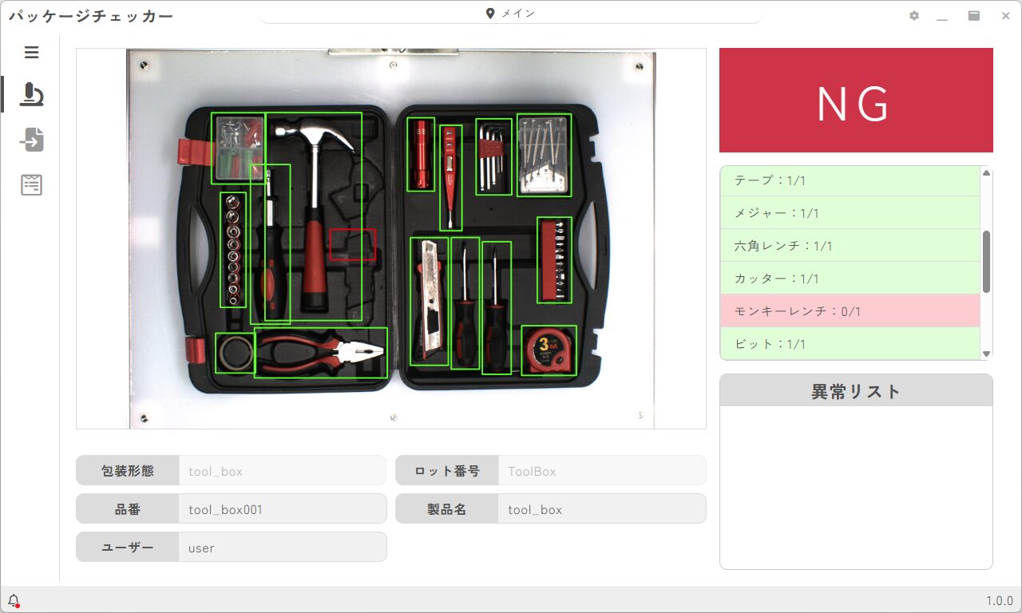Click the red missing-item box on image

(x=354, y=245)
